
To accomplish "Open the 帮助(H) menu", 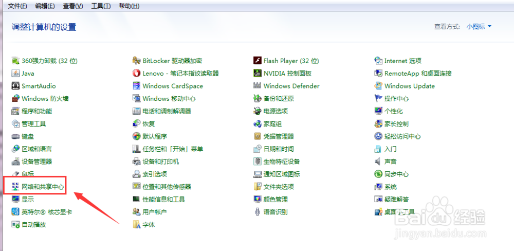I will 129,6.
